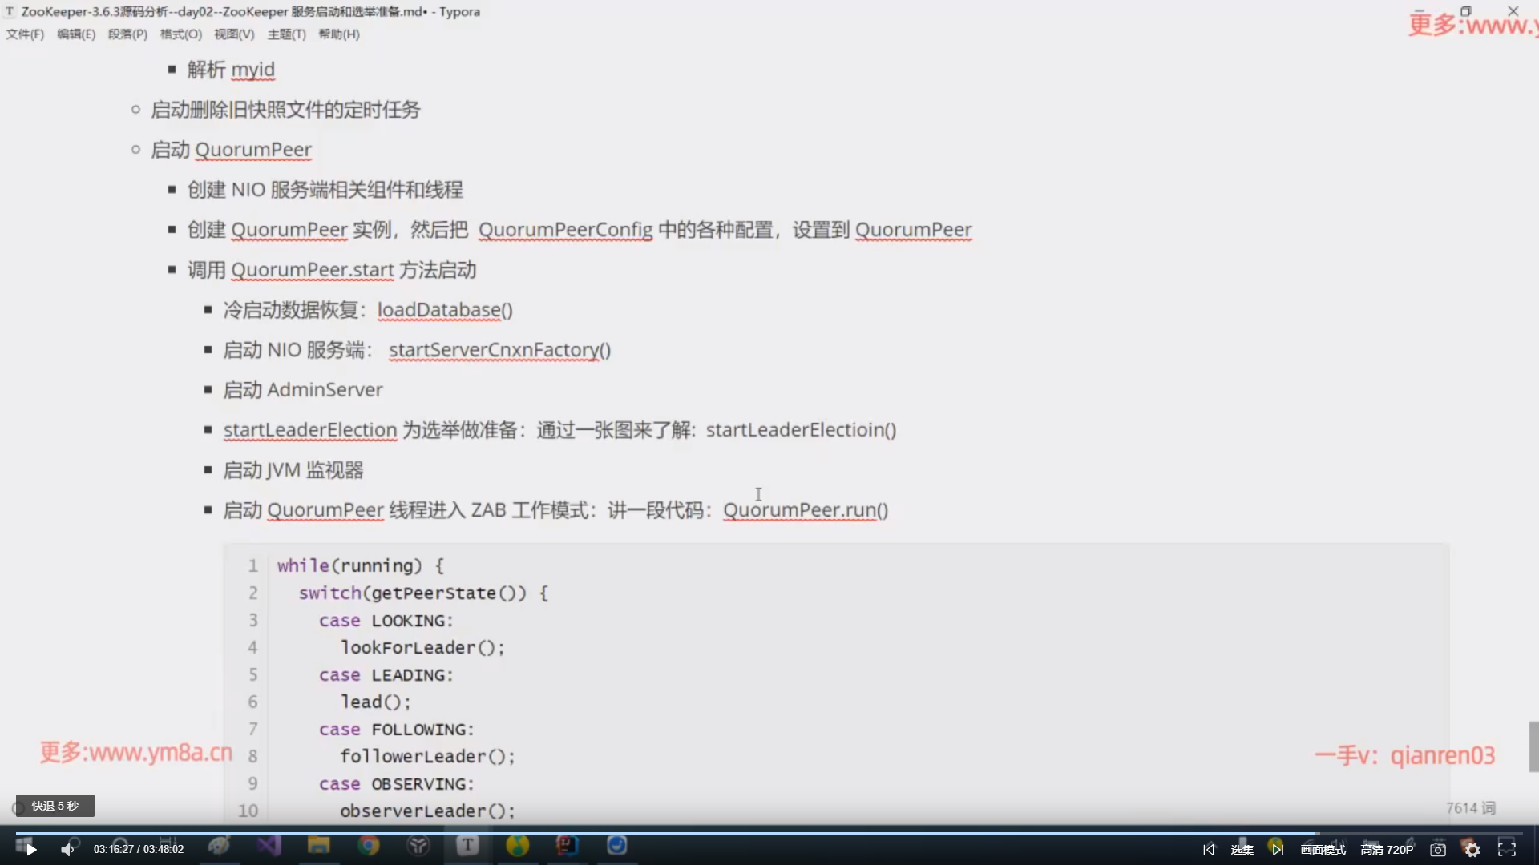Open IntelliJ IDEA from the taskbar
Screen dimensions: 1539x865
[567, 845]
